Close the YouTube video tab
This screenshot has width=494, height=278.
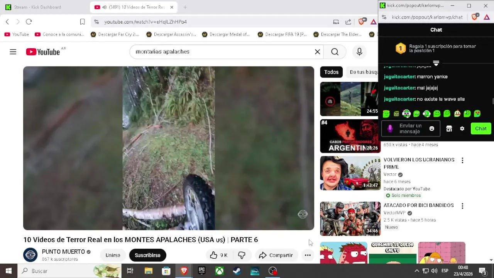point(172,7)
